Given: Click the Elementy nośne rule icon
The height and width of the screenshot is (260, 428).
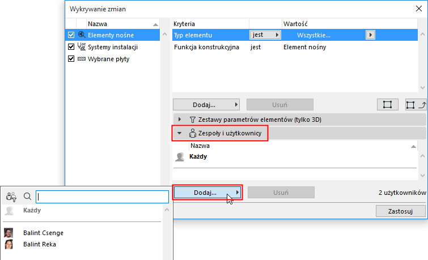Looking at the screenshot, I should (81, 35).
